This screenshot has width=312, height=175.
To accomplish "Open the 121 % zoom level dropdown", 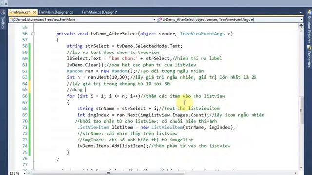I will pyautogui.click(x=24, y=173).
